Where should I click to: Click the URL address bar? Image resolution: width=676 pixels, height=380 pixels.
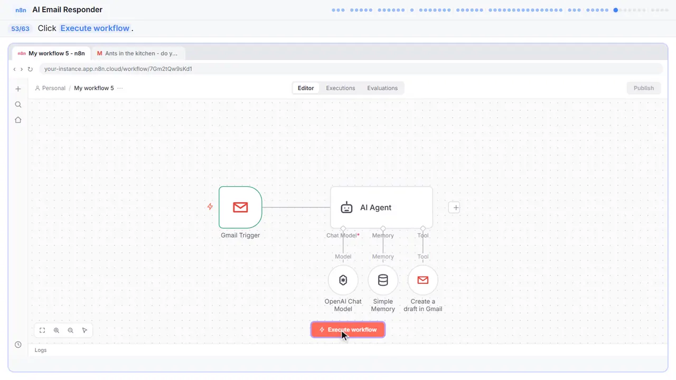click(351, 69)
